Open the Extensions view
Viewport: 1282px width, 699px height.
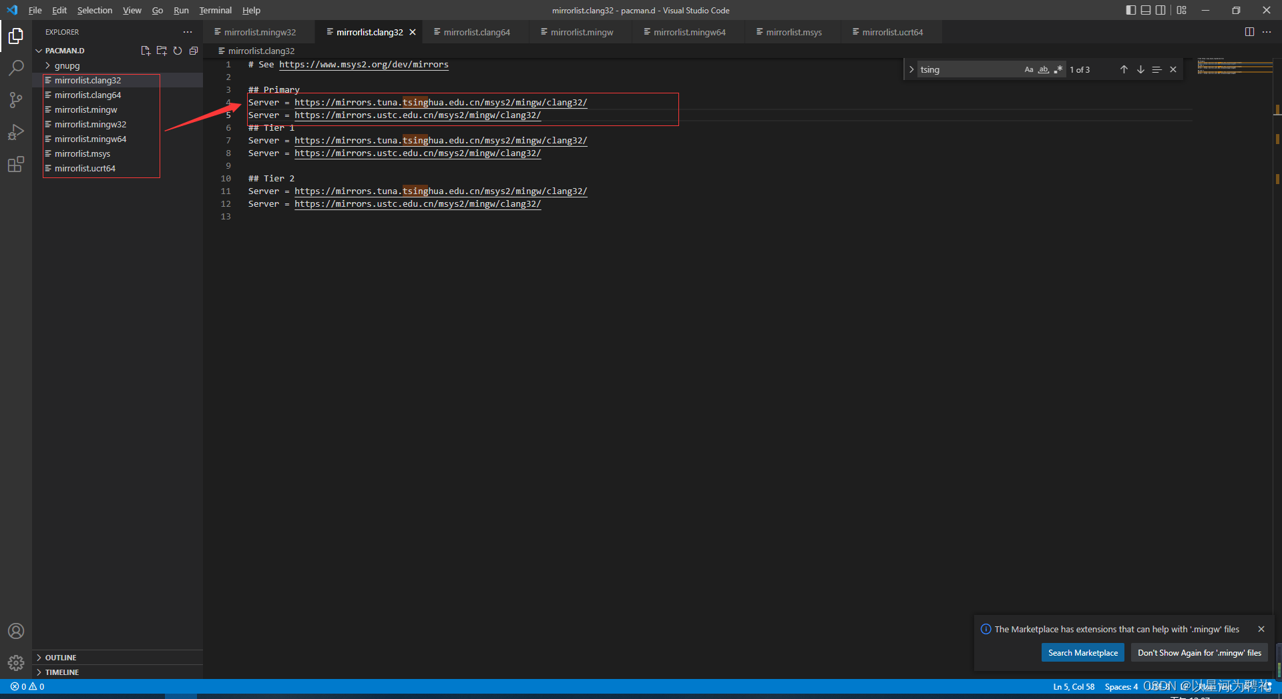[x=16, y=163]
